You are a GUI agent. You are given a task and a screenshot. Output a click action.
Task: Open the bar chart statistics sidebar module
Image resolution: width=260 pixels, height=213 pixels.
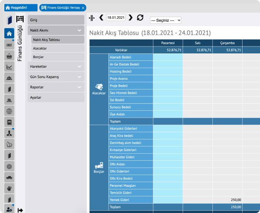(x=9, y=100)
